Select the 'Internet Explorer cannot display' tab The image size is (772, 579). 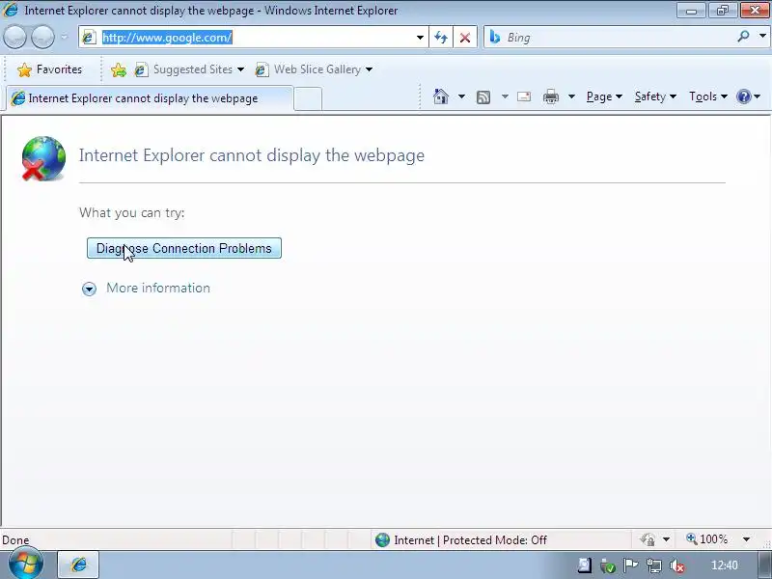pos(150,98)
